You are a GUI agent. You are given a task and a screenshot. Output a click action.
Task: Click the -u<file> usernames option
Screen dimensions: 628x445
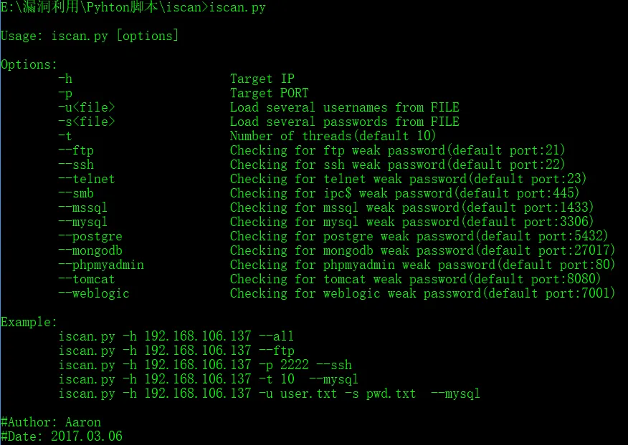tap(87, 107)
